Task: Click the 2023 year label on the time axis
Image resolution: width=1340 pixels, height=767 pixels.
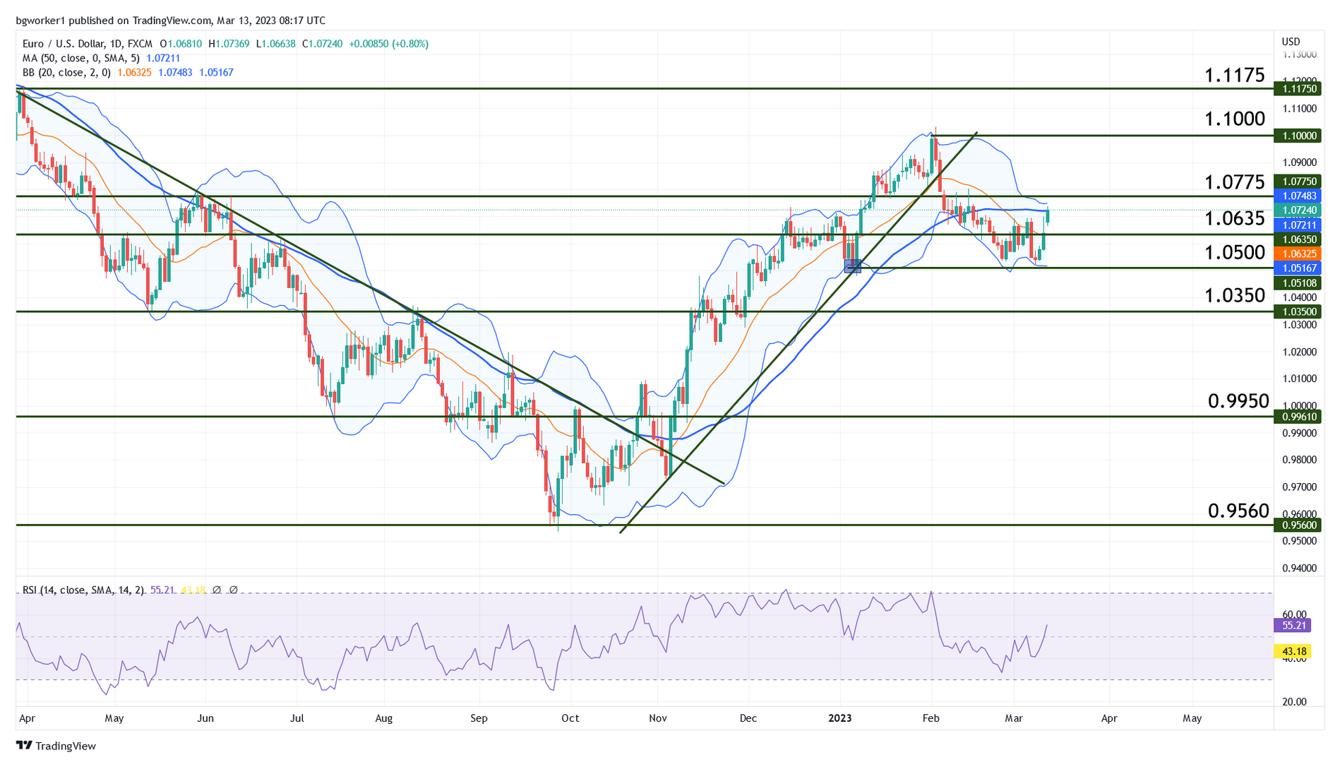Action: click(x=839, y=718)
